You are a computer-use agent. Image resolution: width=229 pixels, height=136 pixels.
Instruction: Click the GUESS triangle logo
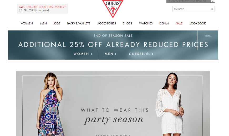(x=113, y=9)
